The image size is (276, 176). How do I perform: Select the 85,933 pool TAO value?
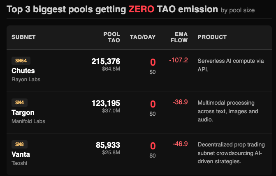108,145
